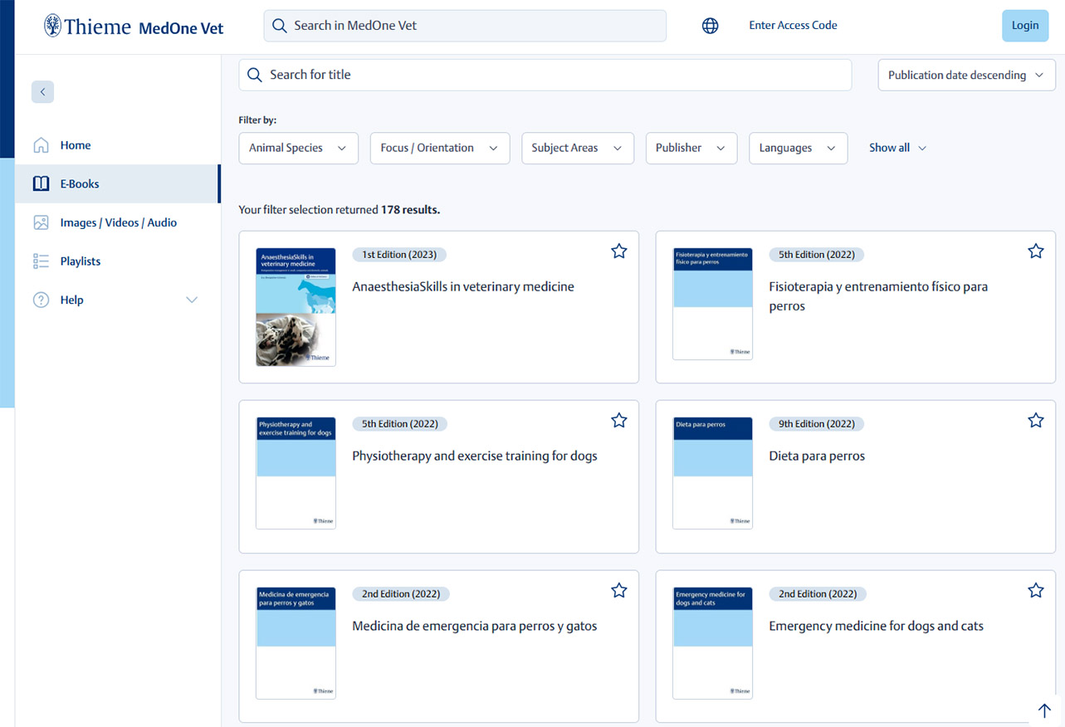1065x727 pixels.
Task: Toggle favorite star for Dieta para perros
Action: (1035, 421)
